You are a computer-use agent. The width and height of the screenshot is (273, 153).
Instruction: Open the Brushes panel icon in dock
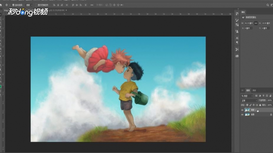pyautogui.click(x=237, y=20)
